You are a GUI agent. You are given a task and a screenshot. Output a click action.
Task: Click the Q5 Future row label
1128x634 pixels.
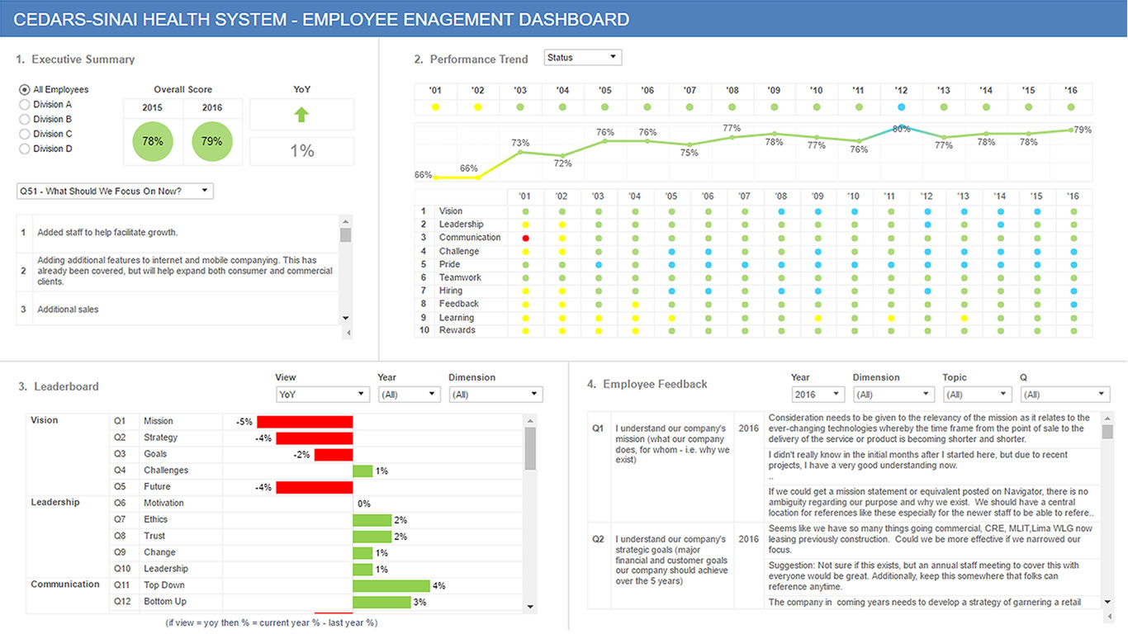click(x=157, y=487)
